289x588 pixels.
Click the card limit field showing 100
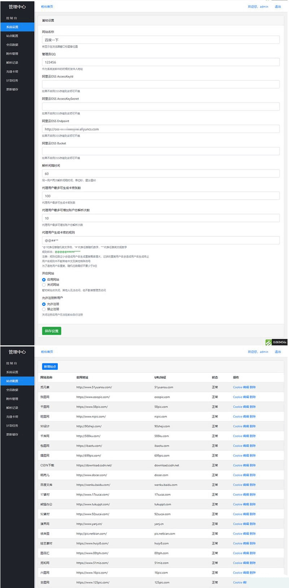(161, 196)
